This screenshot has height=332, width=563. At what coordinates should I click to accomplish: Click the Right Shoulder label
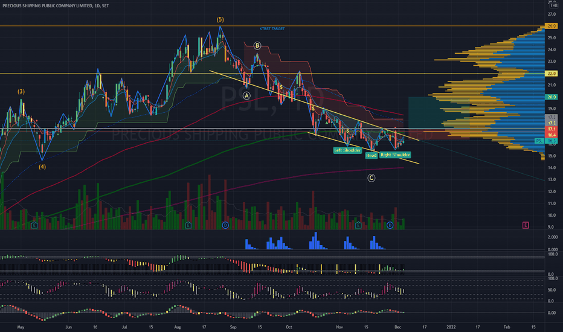(x=395, y=155)
